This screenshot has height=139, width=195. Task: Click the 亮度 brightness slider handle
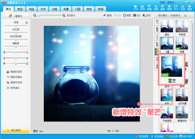[x=16, y=26]
